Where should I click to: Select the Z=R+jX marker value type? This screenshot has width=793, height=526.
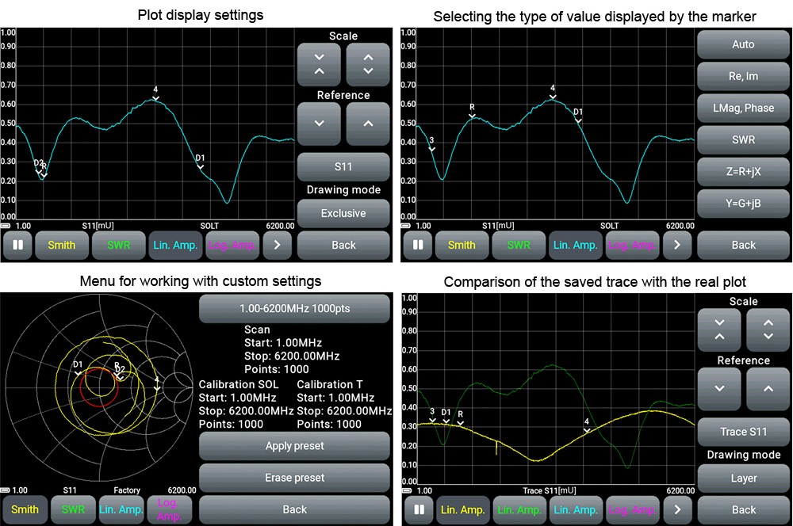(x=743, y=172)
